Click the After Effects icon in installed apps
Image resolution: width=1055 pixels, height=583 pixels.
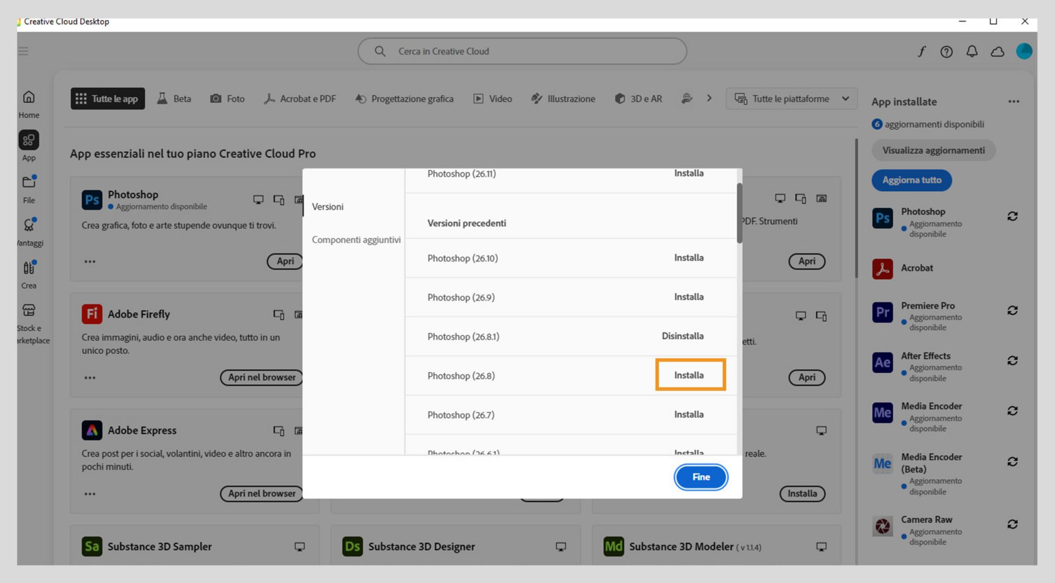pyautogui.click(x=882, y=363)
